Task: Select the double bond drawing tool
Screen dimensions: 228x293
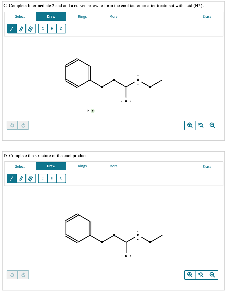Action: point(21,29)
